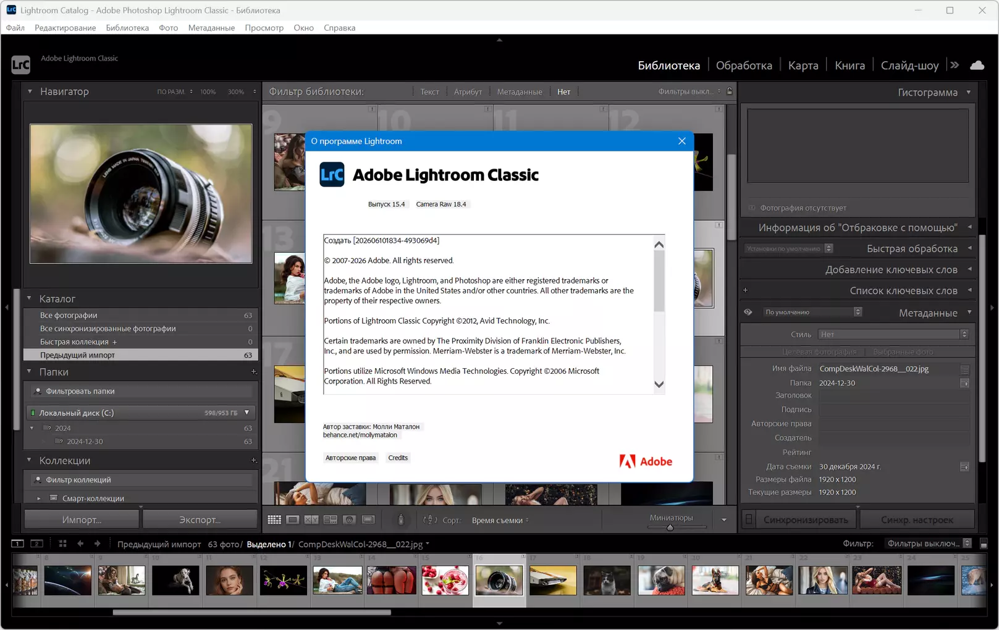
Task: Open the По умолчанию metadata set dropdown
Action: pyautogui.click(x=812, y=312)
